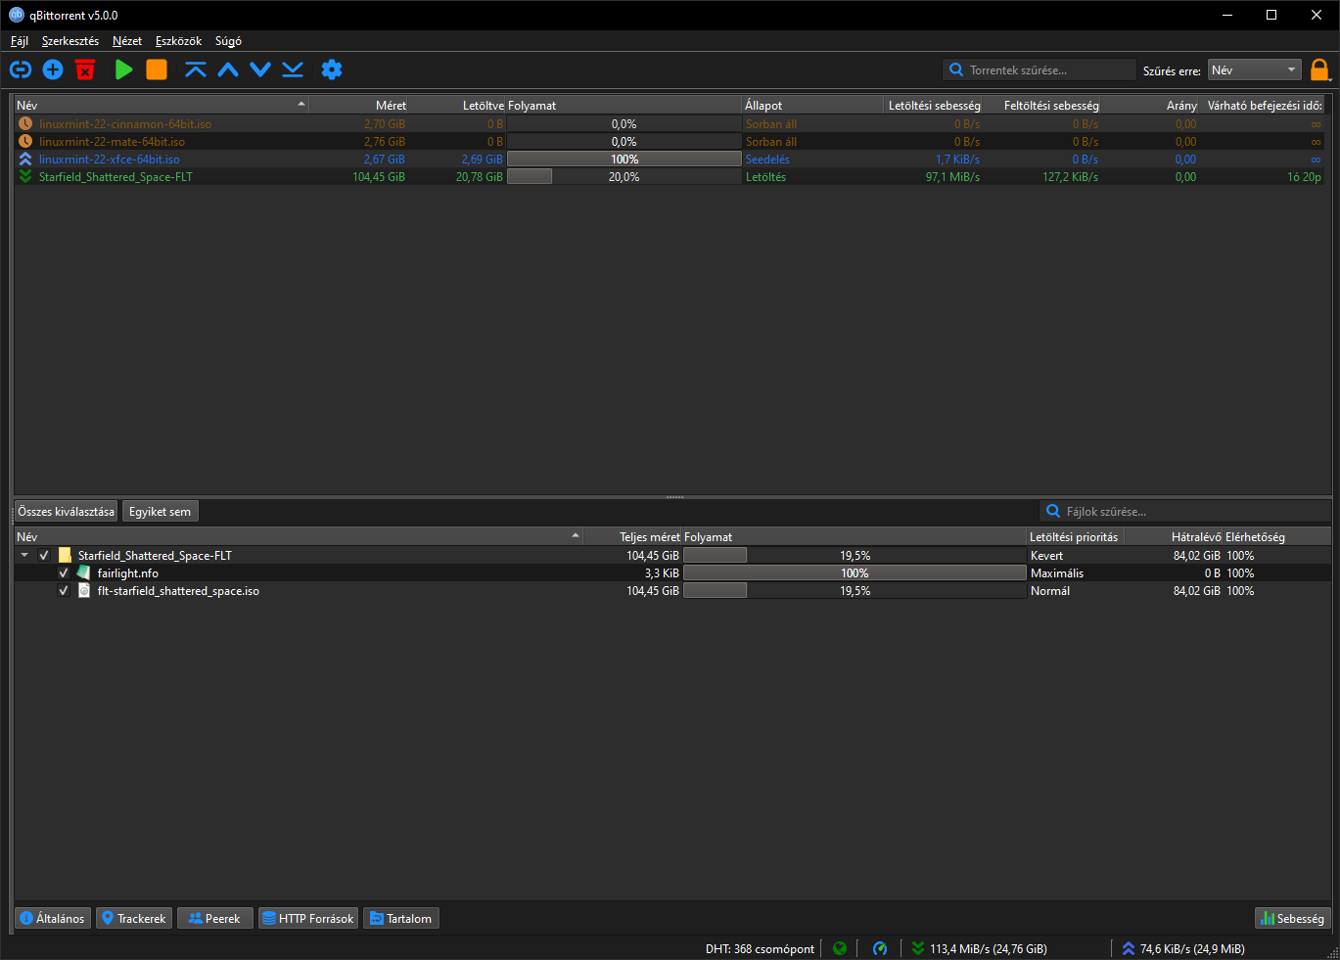Sort content files by Név column header
Viewport: 1340px width, 960px height.
(299, 536)
